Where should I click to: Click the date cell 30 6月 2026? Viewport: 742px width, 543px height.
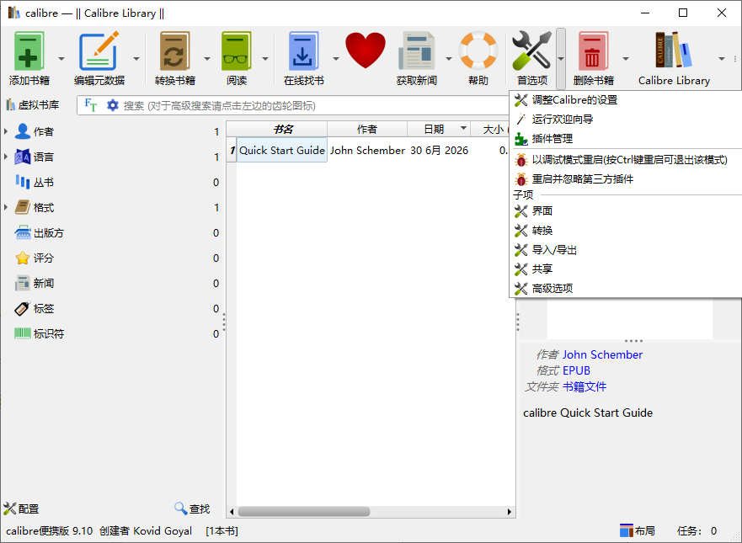[439, 151]
